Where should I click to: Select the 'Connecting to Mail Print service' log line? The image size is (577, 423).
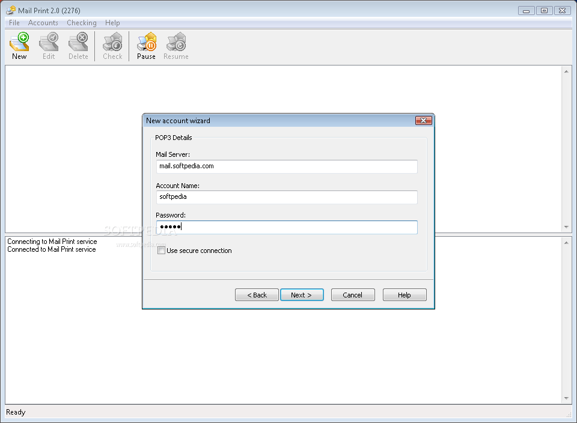coord(52,242)
